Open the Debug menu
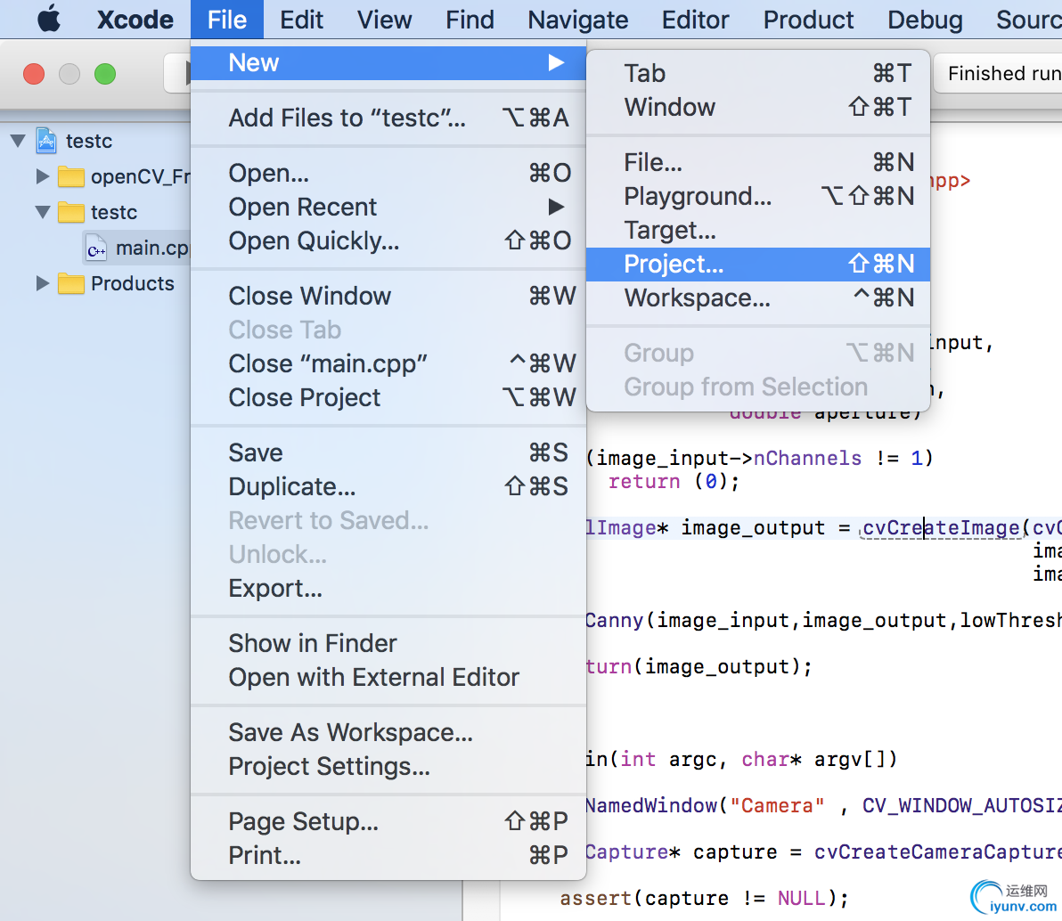 pyautogui.click(x=925, y=19)
